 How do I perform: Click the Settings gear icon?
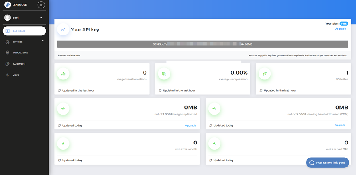click(x=8, y=42)
